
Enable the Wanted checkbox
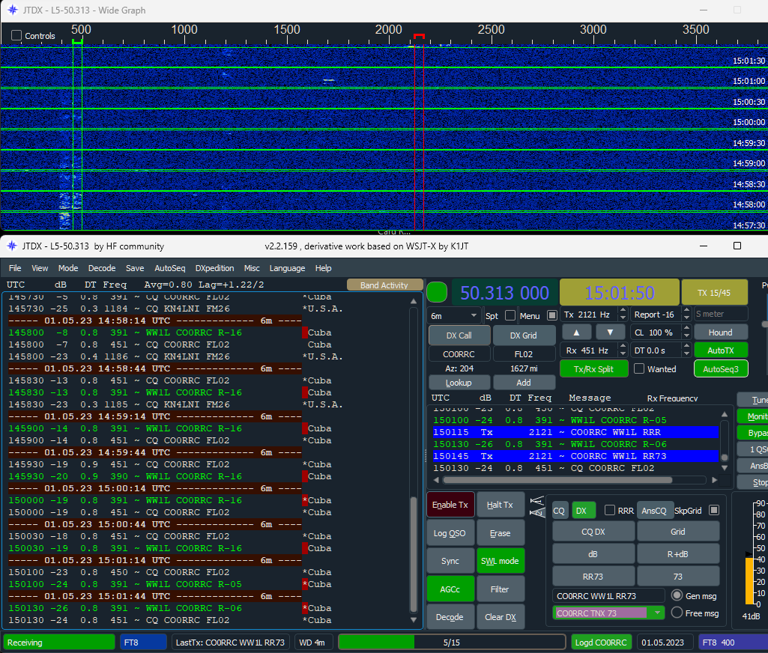[x=639, y=368]
